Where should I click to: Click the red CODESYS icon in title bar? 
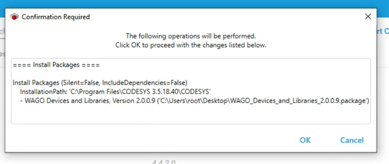click(x=14, y=17)
